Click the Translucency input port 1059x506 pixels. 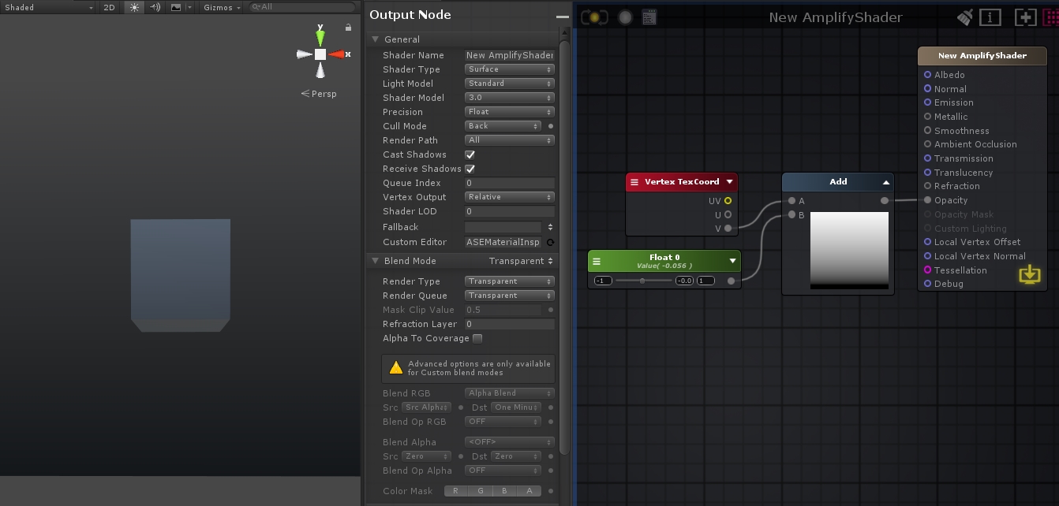point(928,173)
